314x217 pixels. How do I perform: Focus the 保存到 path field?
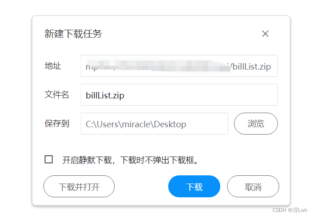coord(154,124)
